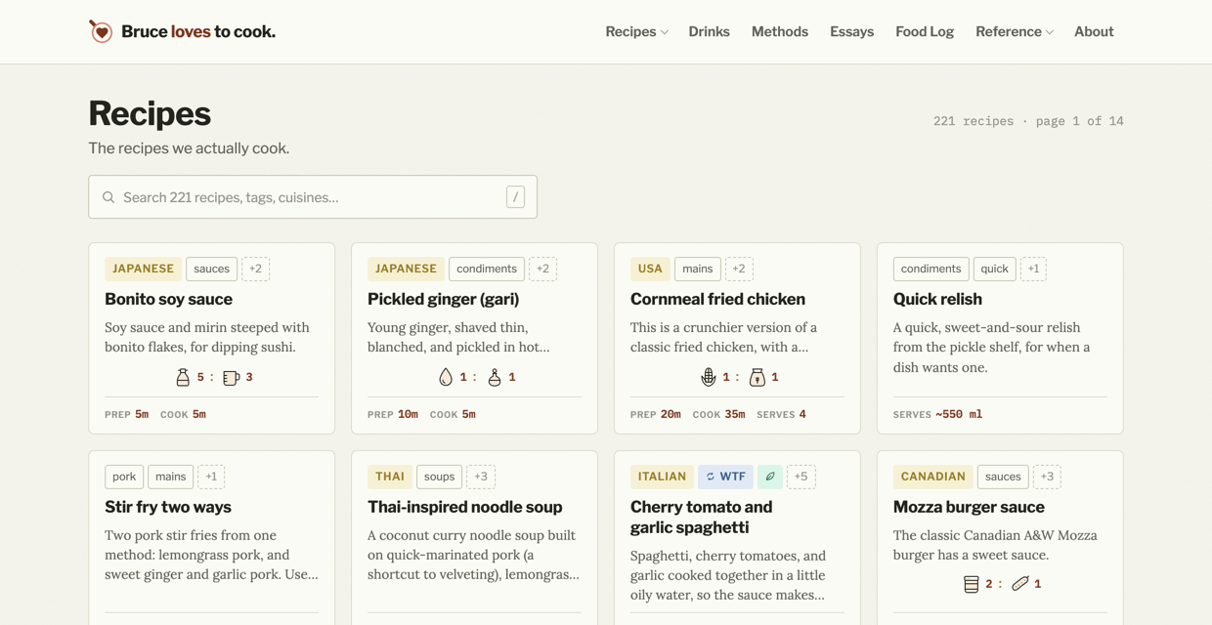Go to the Methods section
Image resolution: width=1212 pixels, height=625 pixels.
(780, 31)
